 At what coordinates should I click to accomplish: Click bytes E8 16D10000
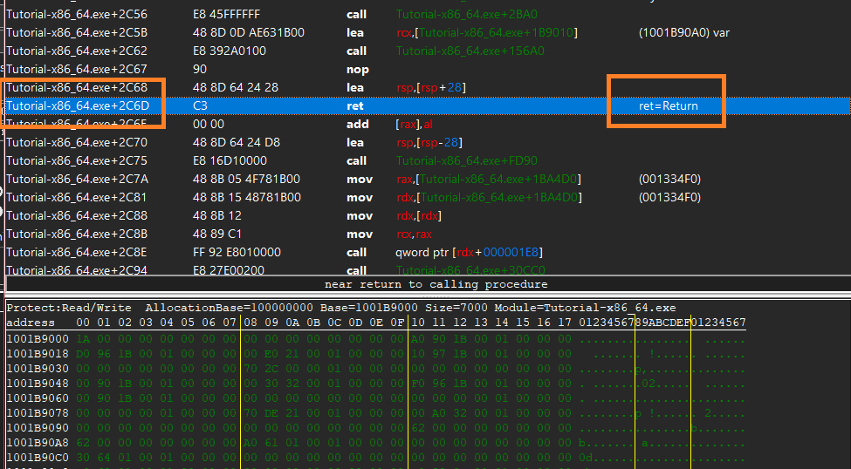tap(230, 161)
